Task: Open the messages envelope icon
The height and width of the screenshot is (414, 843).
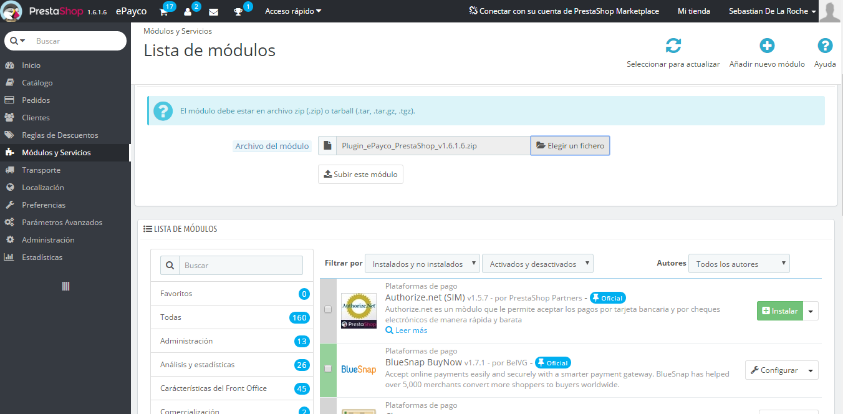Action: point(213,12)
